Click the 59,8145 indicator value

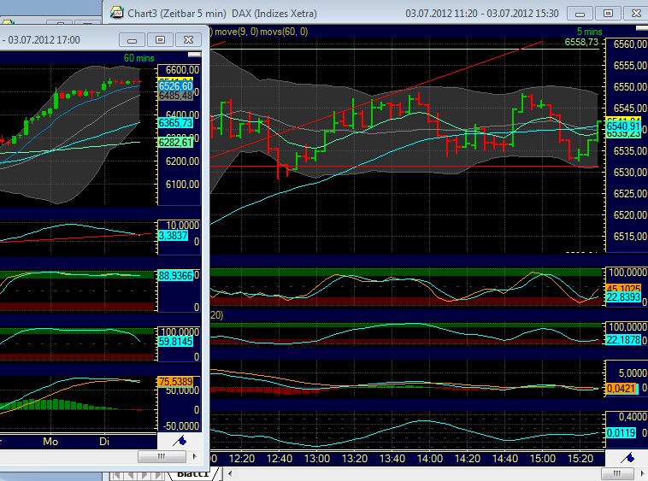coord(175,342)
